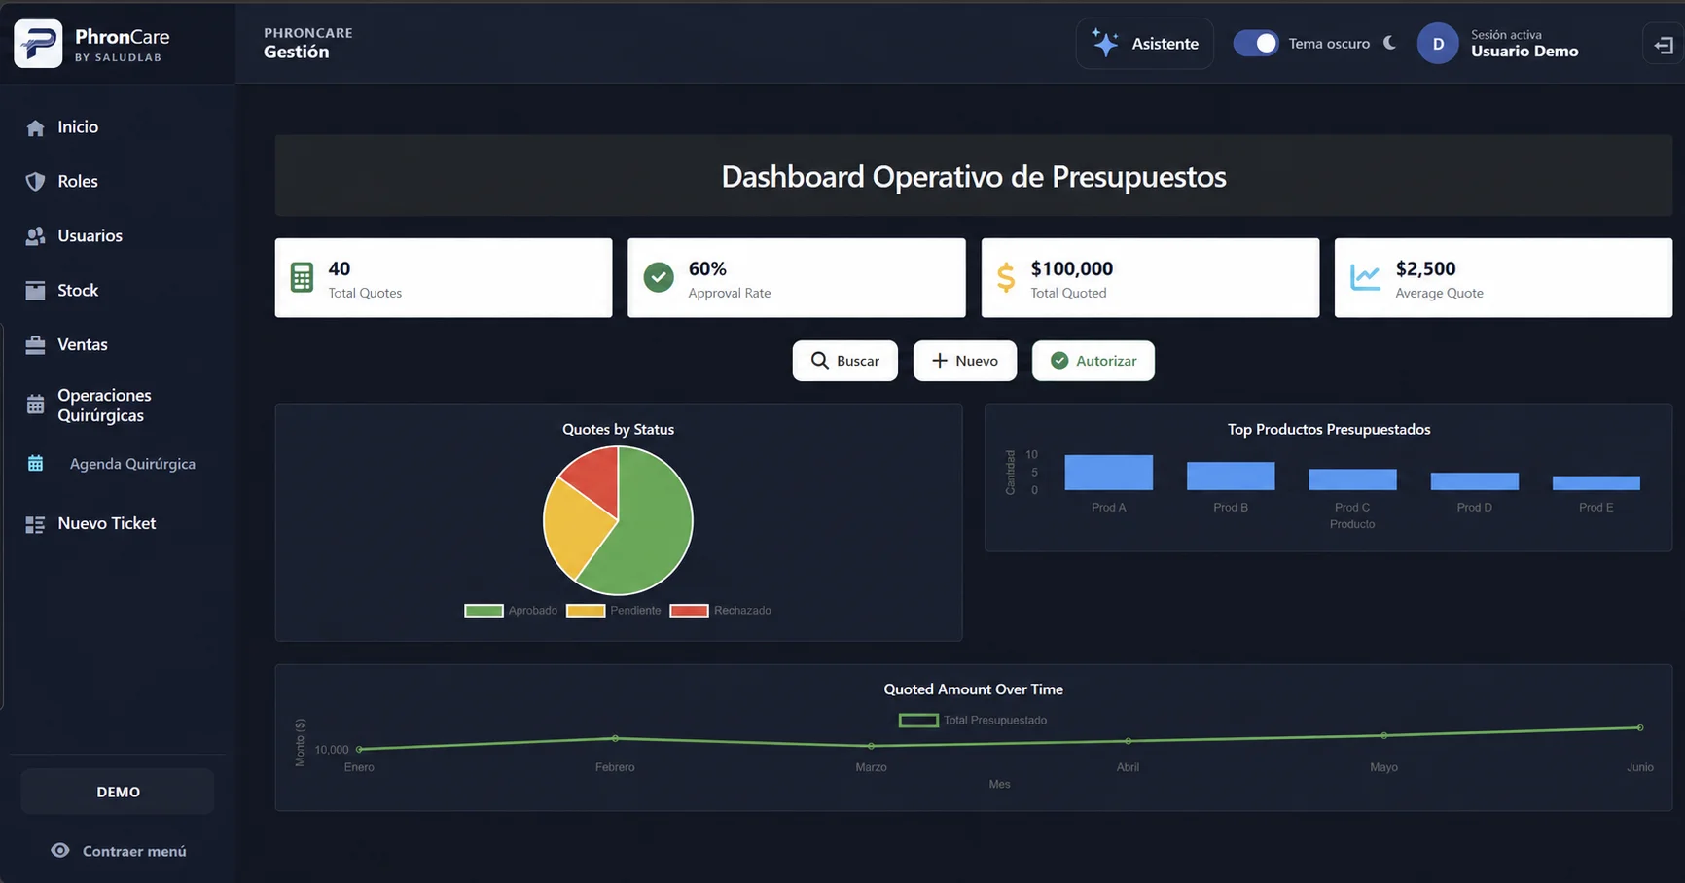
Task: Toggle the Tema oscuro switch off
Action: click(1256, 44)
